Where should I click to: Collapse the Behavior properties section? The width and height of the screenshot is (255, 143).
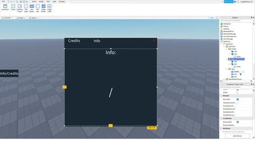click(221, 96)
